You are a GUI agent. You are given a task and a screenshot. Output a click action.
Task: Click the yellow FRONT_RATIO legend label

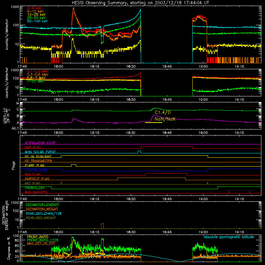click(38, 237)
